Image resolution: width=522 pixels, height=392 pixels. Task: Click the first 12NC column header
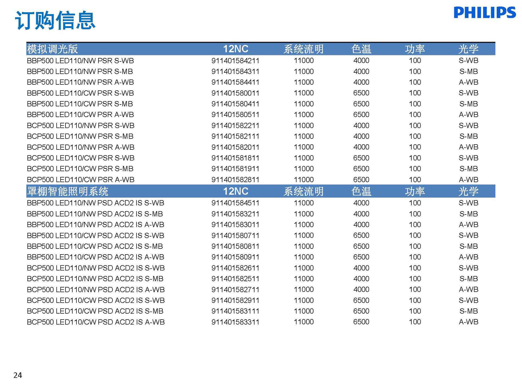(x=235, y=49)
